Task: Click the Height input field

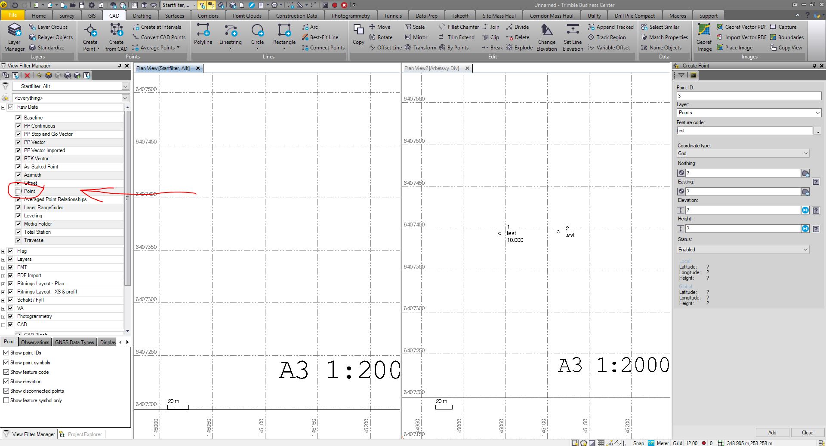Action: tap(743, 229)
